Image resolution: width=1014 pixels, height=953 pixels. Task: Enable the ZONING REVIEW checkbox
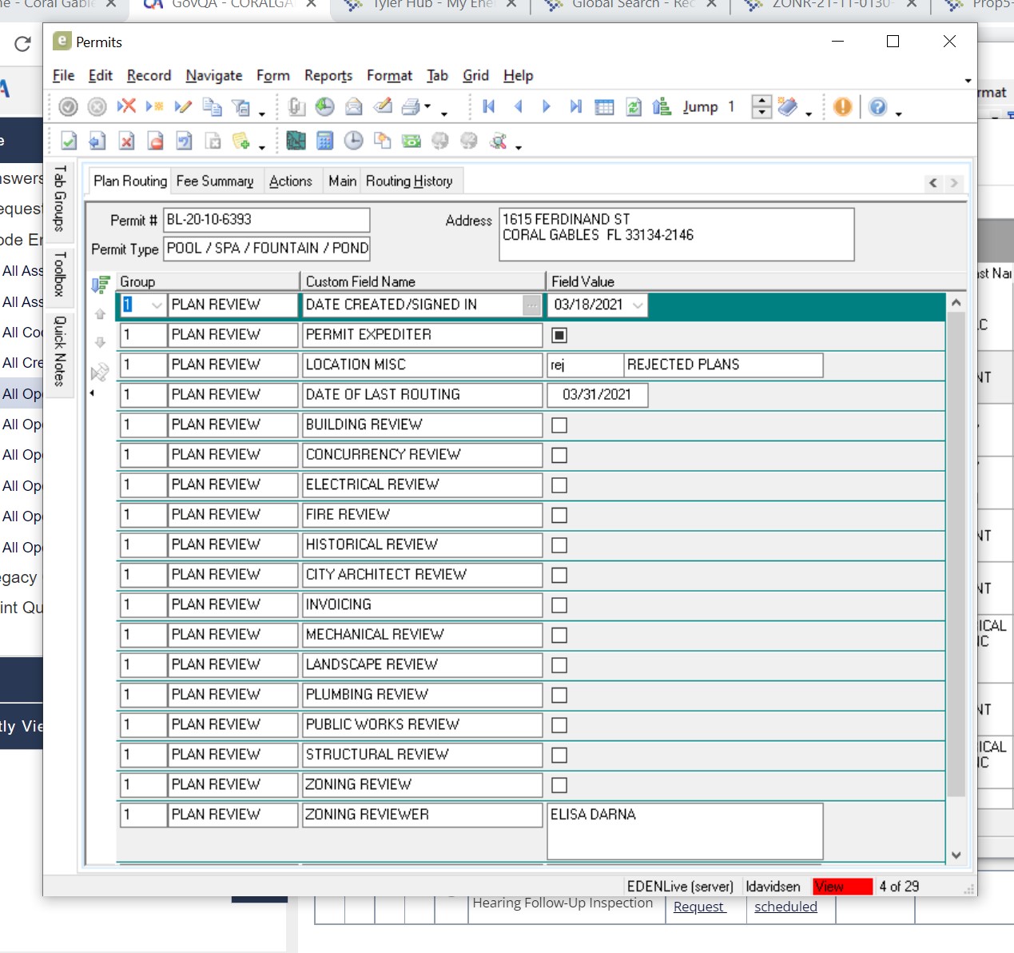[559, 785]
